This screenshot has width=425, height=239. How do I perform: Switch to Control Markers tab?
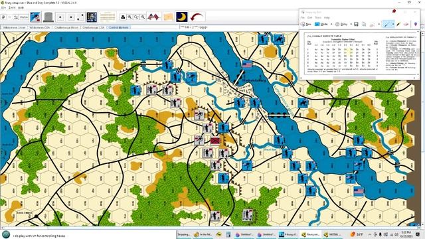119,28
